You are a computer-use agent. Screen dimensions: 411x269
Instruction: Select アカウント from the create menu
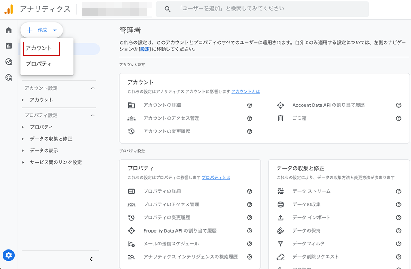[39, 48]
